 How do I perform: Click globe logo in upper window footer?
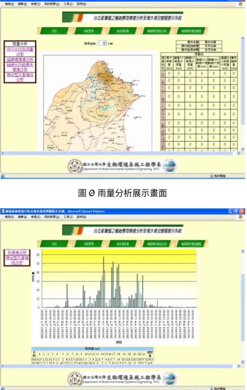pyautogui.click(x=170, y=166)
